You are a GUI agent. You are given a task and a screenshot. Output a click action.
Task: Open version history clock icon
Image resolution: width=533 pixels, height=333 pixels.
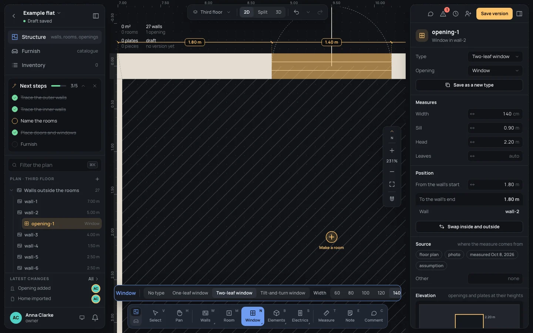point(456,14)
